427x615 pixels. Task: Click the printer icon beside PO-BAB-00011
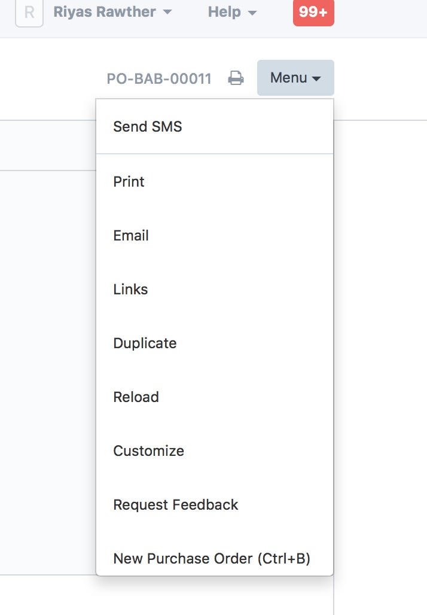pos(236,78)
